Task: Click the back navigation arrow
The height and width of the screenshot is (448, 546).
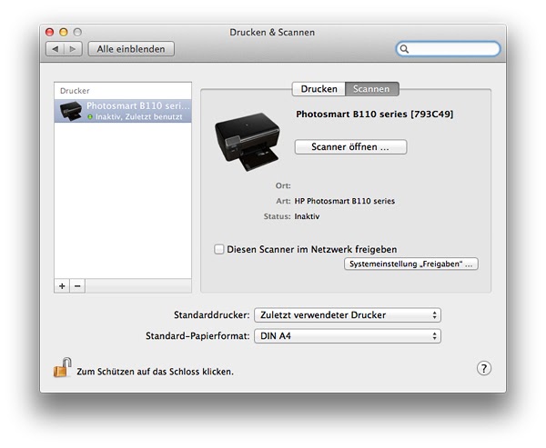Action: click(x=55, y=49)
